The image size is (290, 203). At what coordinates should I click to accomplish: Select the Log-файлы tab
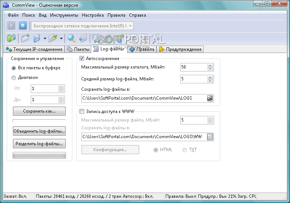point(109,49)
